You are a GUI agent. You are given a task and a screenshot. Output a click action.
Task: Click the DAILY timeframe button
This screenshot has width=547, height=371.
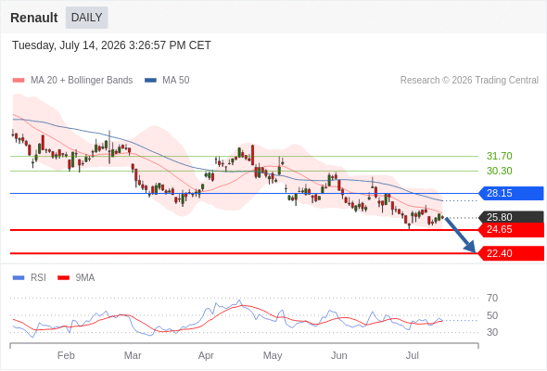(x=86, y=18)
